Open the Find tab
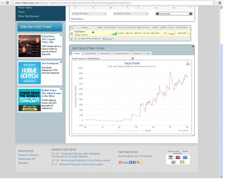The width and height of the screenshot is (229, 183). click(x=148, y=53)
